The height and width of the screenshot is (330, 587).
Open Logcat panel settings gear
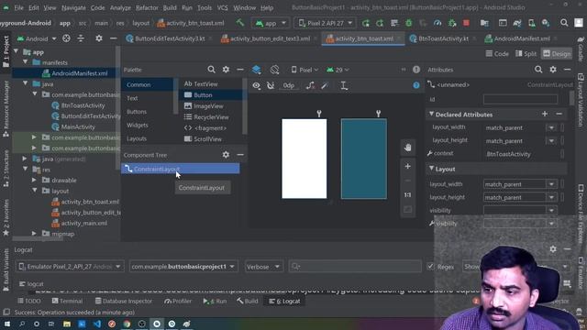point(553,248)
